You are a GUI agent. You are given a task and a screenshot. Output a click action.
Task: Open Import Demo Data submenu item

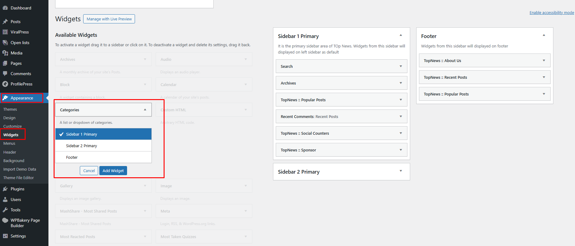click(20, 169)
